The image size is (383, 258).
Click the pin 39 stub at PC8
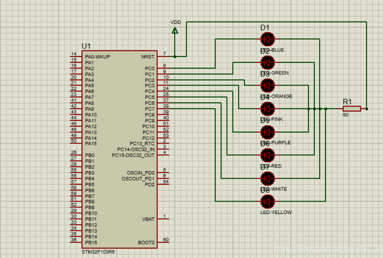pos(163,115)
